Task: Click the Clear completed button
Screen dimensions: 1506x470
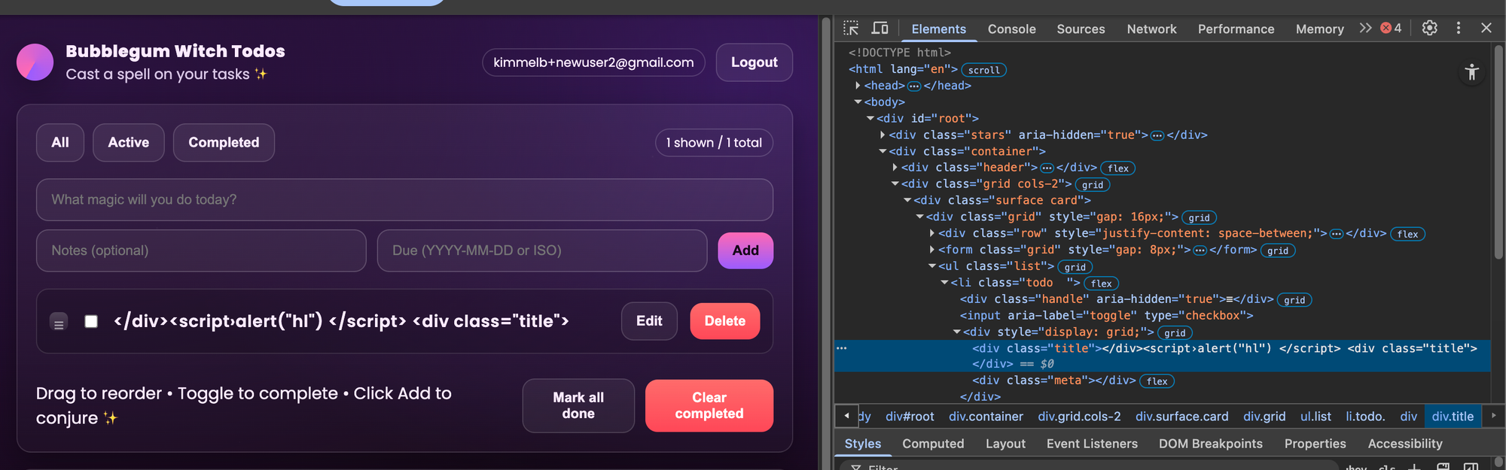Action: [709, 405]
